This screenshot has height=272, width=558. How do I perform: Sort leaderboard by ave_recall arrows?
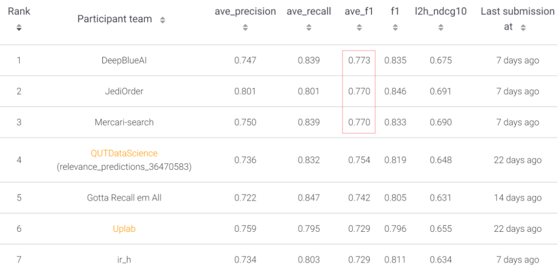click(x=309, y=28)
